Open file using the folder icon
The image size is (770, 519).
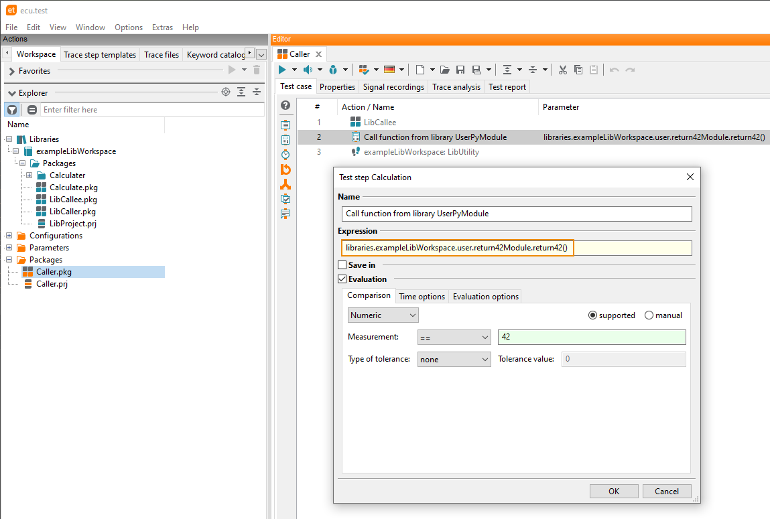(445, 70)
